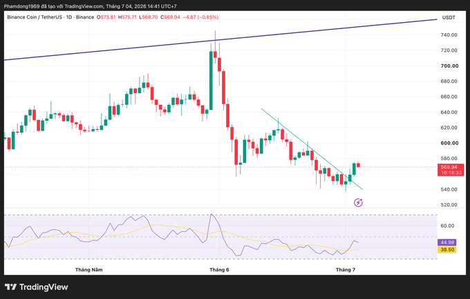The width and height of the screenshot is (470, 299).
Task: Click the 740.00 price axis value
Action: point(449,35)
